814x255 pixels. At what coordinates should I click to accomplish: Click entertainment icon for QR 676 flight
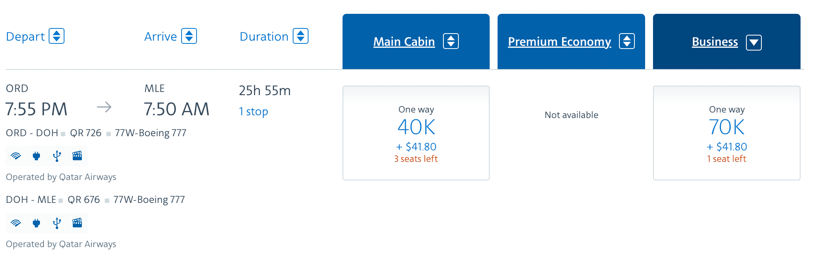click(x=78, y=223)
